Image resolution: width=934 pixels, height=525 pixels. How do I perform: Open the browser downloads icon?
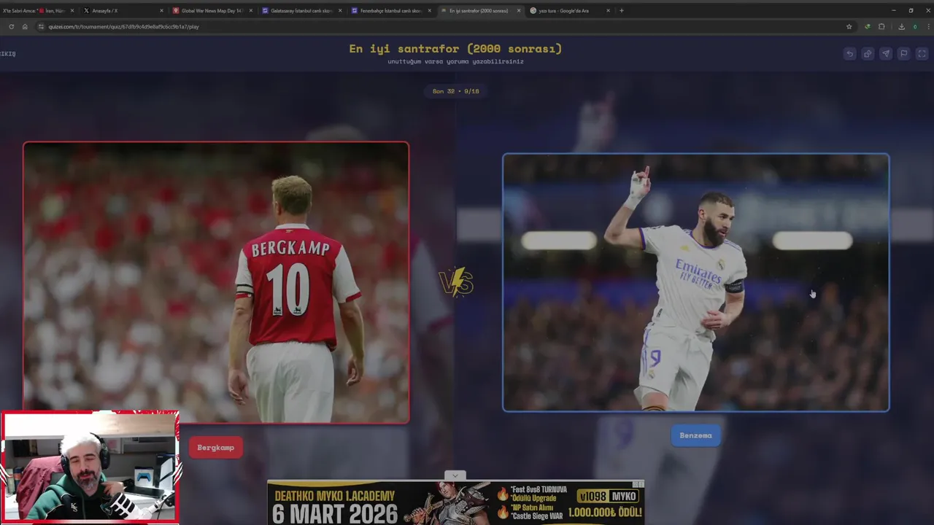[901, 26]
